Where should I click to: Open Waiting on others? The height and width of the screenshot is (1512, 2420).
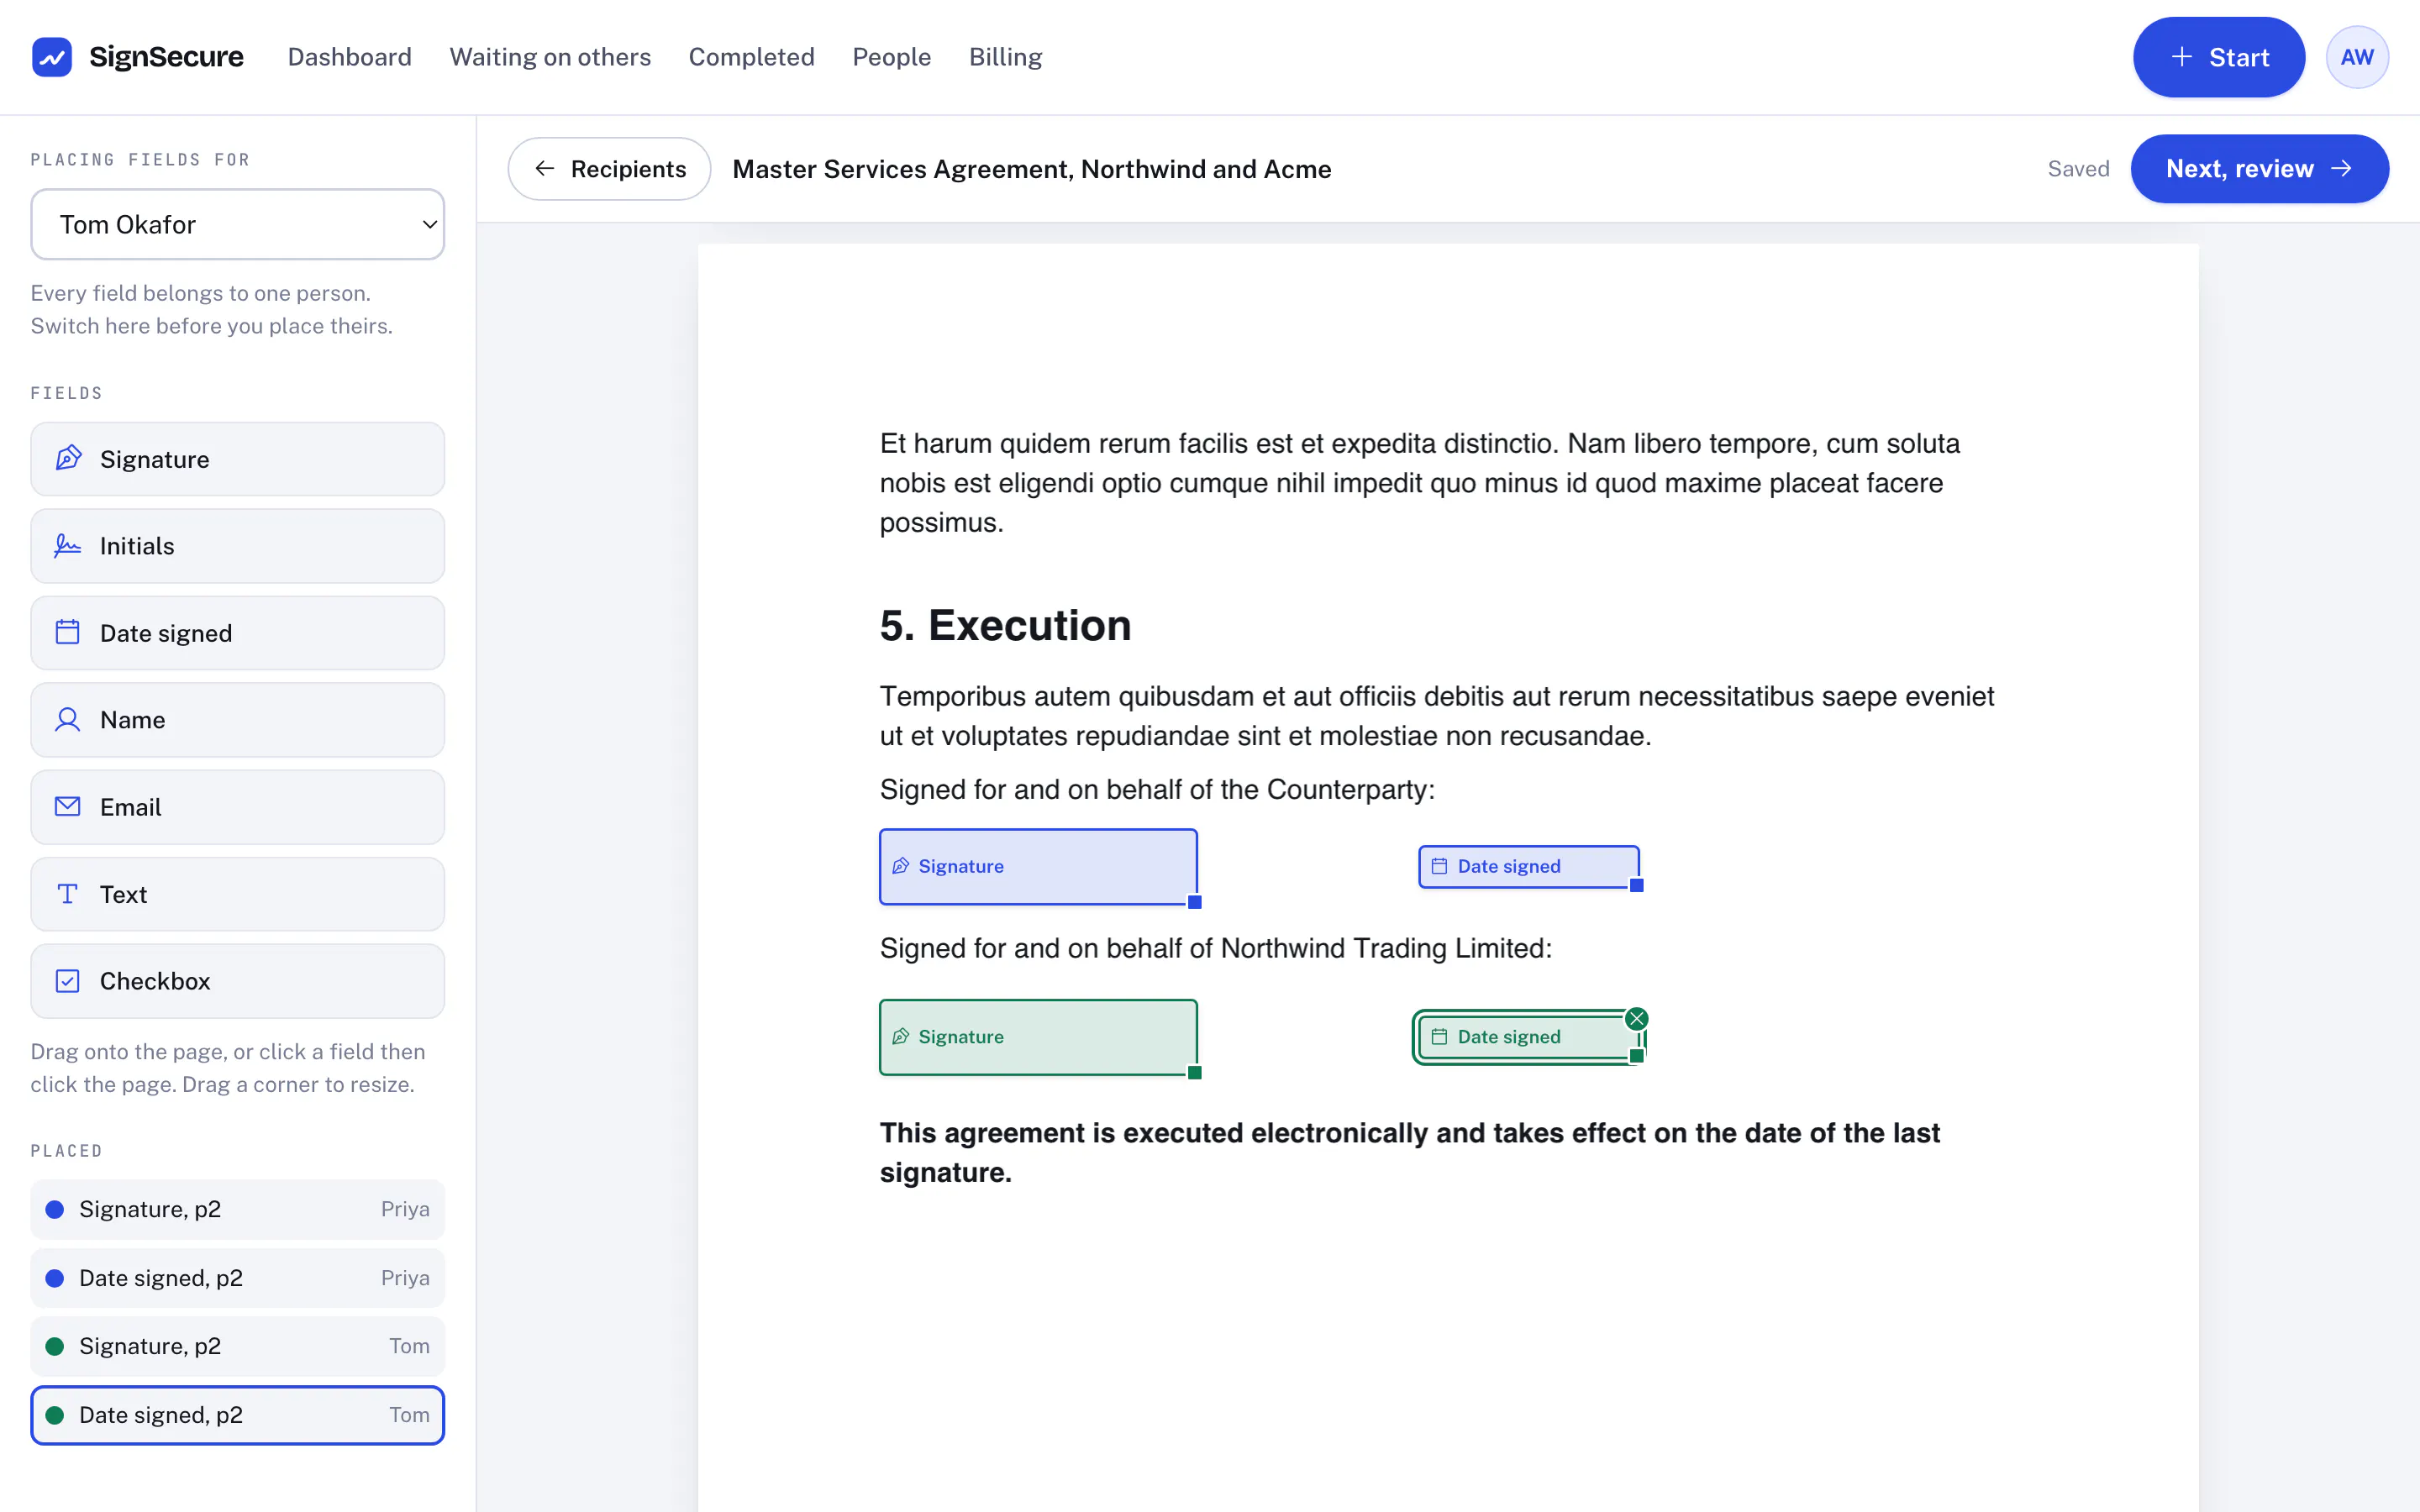pos(550,57)
